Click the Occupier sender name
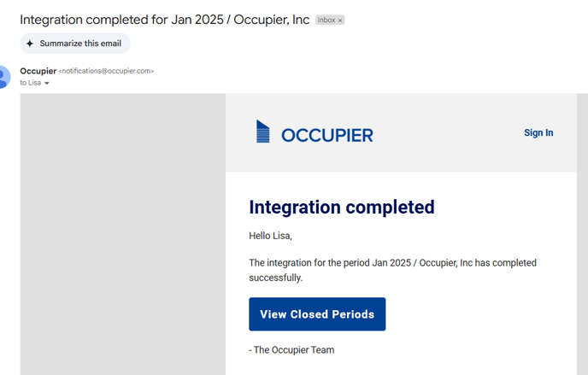The height and width of the screenshot is (375, 588). [38, 71]
